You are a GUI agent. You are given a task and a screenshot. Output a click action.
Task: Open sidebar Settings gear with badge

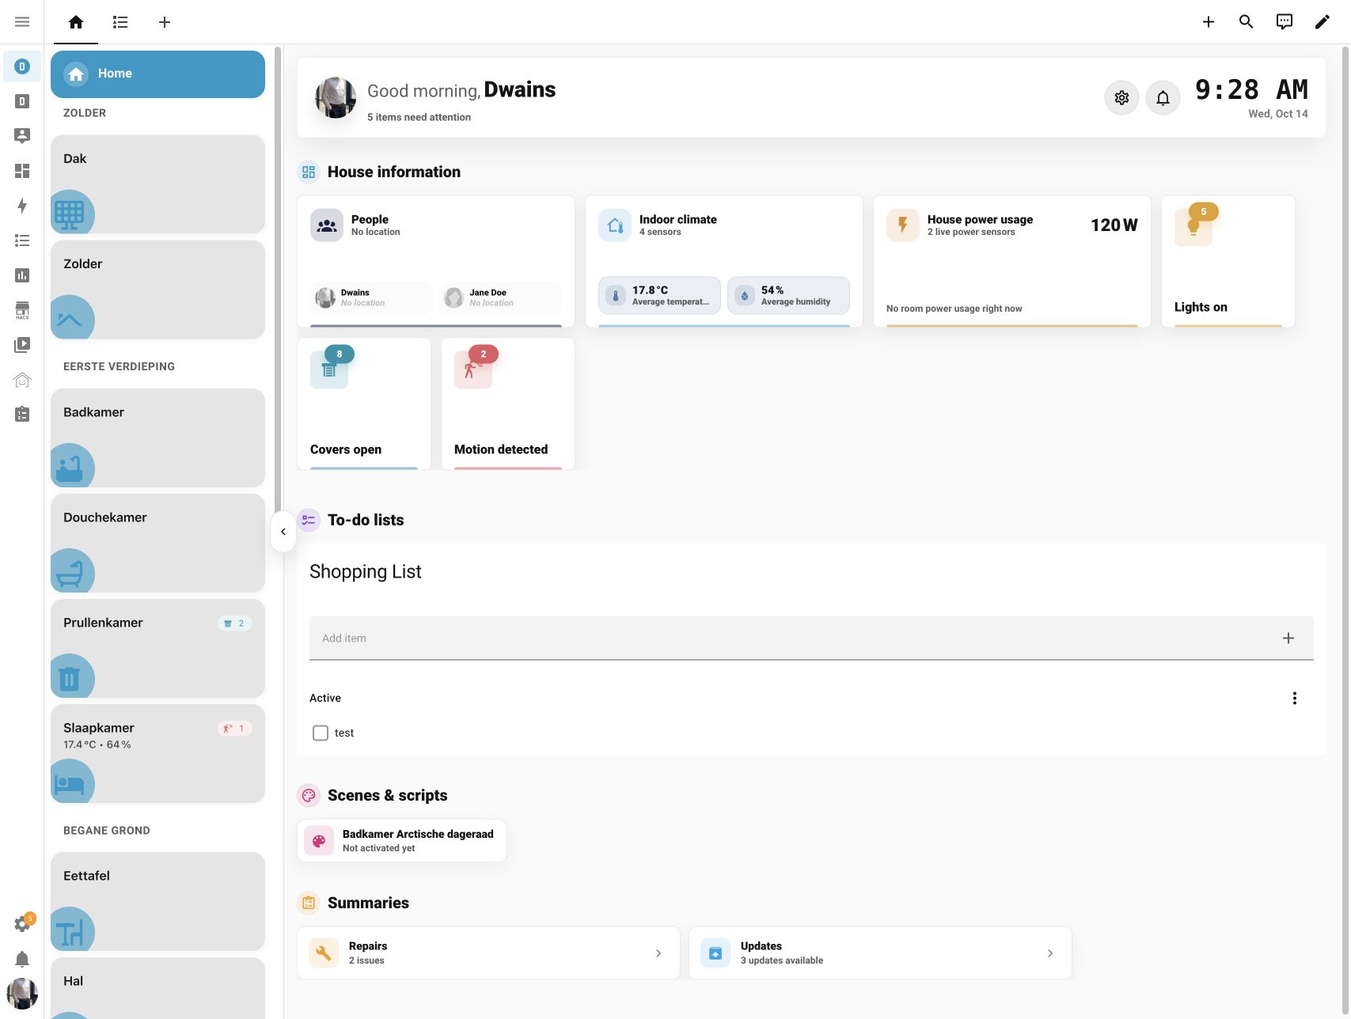point(22,923)
